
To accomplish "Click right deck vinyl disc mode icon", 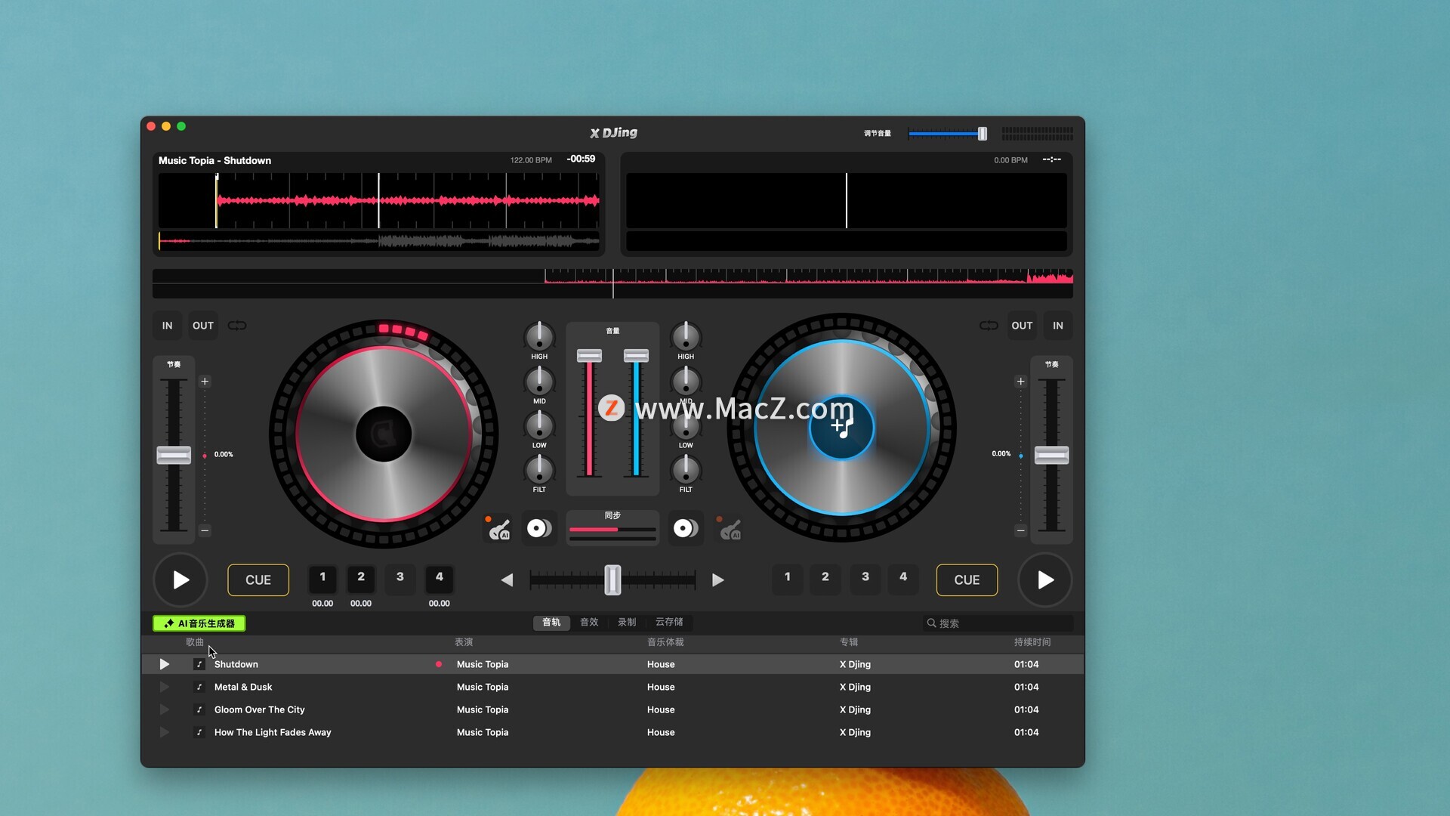I will (686, 529).
